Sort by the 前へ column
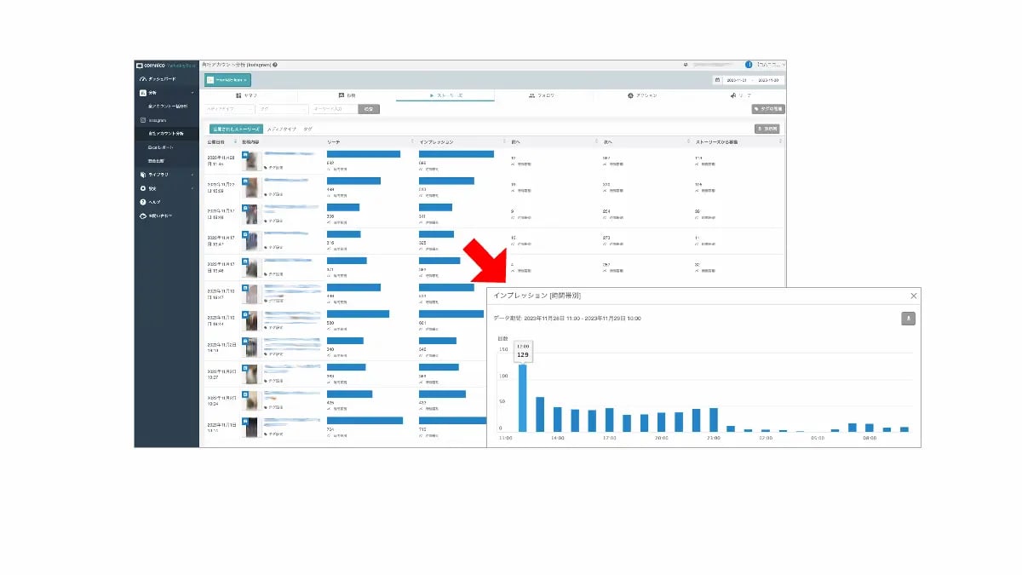 coord(554,141)
